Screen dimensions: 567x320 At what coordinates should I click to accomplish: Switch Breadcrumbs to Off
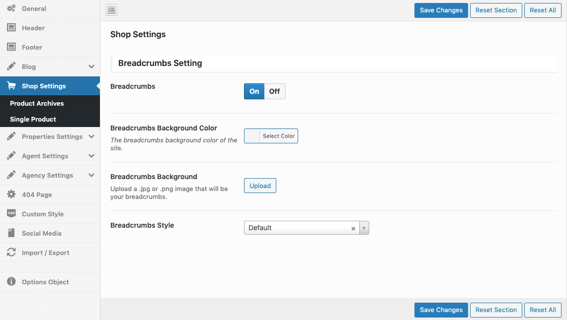(x=274, y=91)
